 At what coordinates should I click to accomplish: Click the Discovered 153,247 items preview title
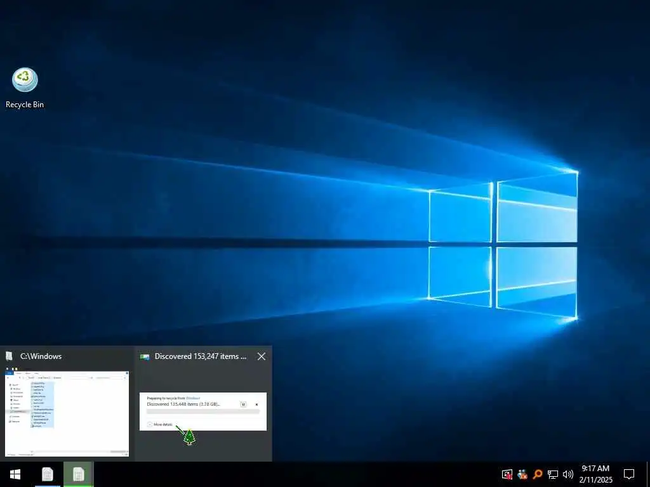coord(200,356)
